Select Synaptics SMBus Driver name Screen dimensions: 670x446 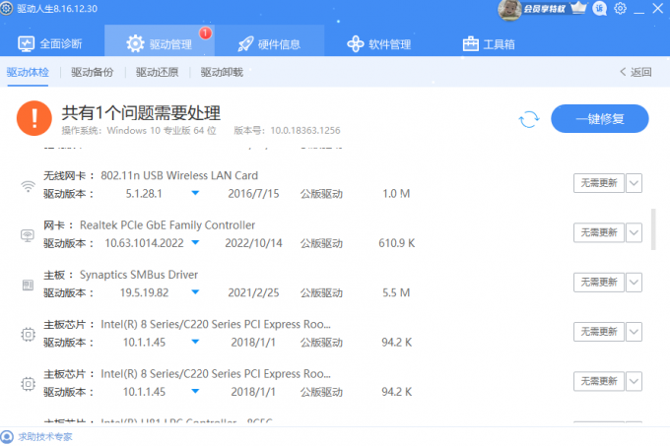pos(139,275)
